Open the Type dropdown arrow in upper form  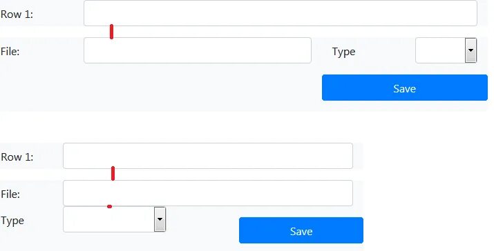(x=471, y=50)
